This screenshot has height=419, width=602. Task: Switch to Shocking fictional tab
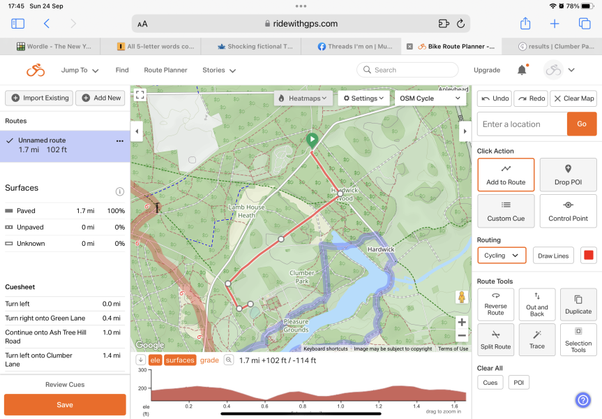[251, 47]
